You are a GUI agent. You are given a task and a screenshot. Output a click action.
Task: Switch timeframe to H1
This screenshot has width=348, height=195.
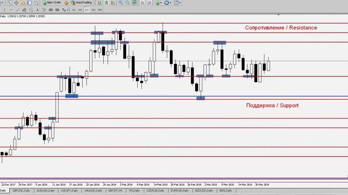coord(73,10)
